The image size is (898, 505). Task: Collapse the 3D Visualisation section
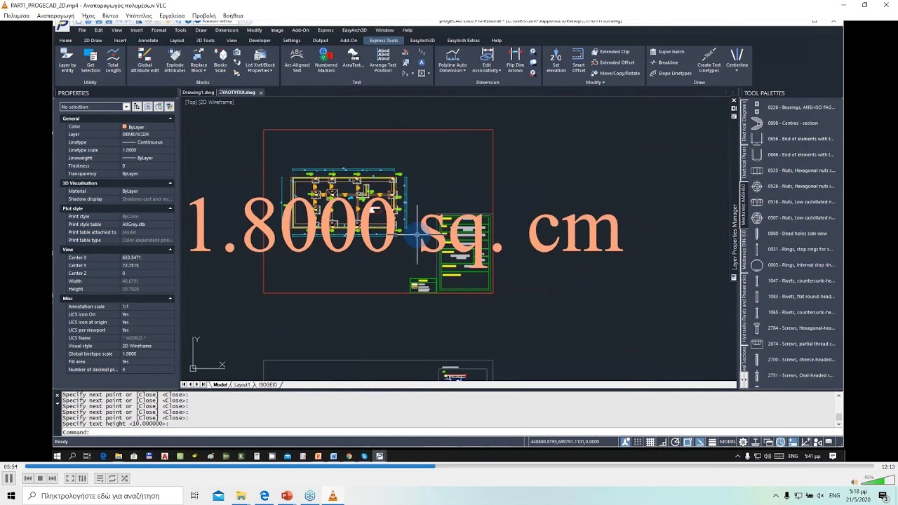click(170, 183)
